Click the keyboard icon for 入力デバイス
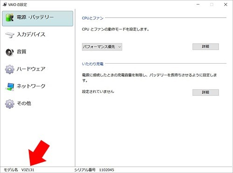This screenshot has height=173, width=233. pos(10,35)
